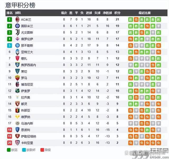Click the 佛罗伦萨 purple crest icon
Viewport: 169px width, 159px height.
tap(17, 39)
